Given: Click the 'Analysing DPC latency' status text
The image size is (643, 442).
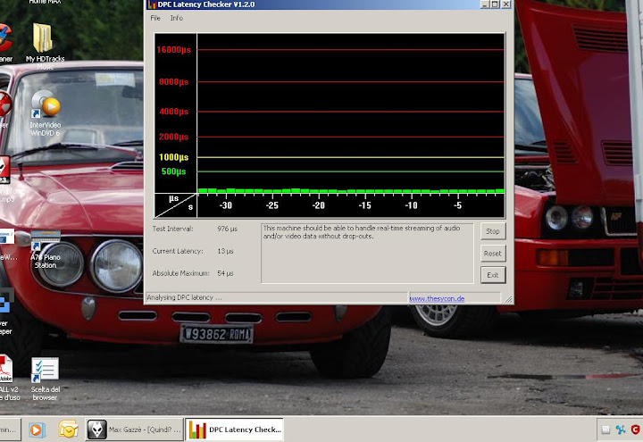Looking at the screenshot, I should pyautogui.click(x=184, y=297).
